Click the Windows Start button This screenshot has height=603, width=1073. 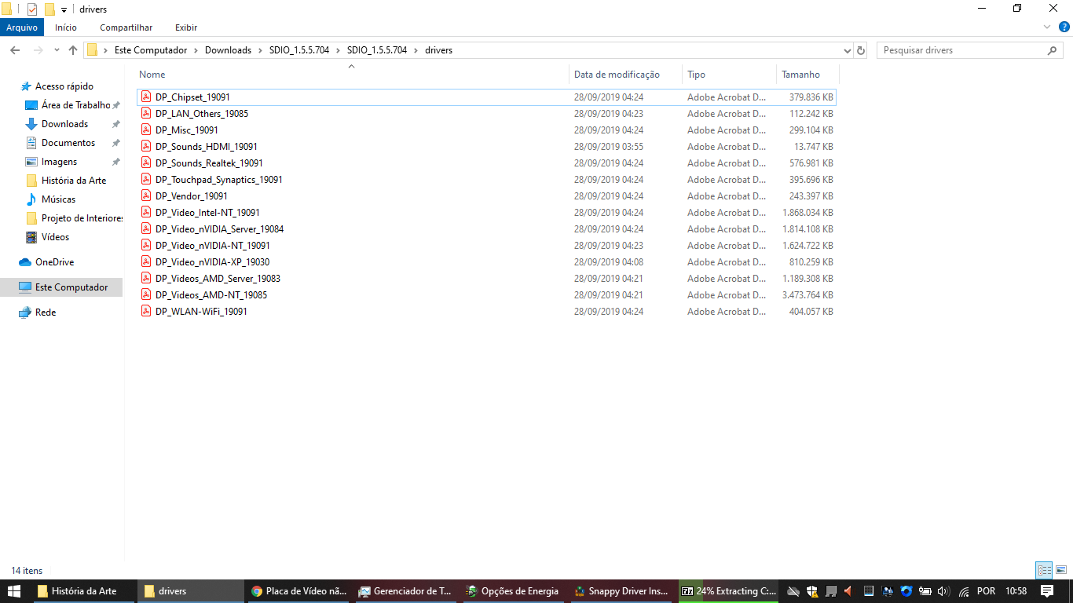(x=13, y=591)
